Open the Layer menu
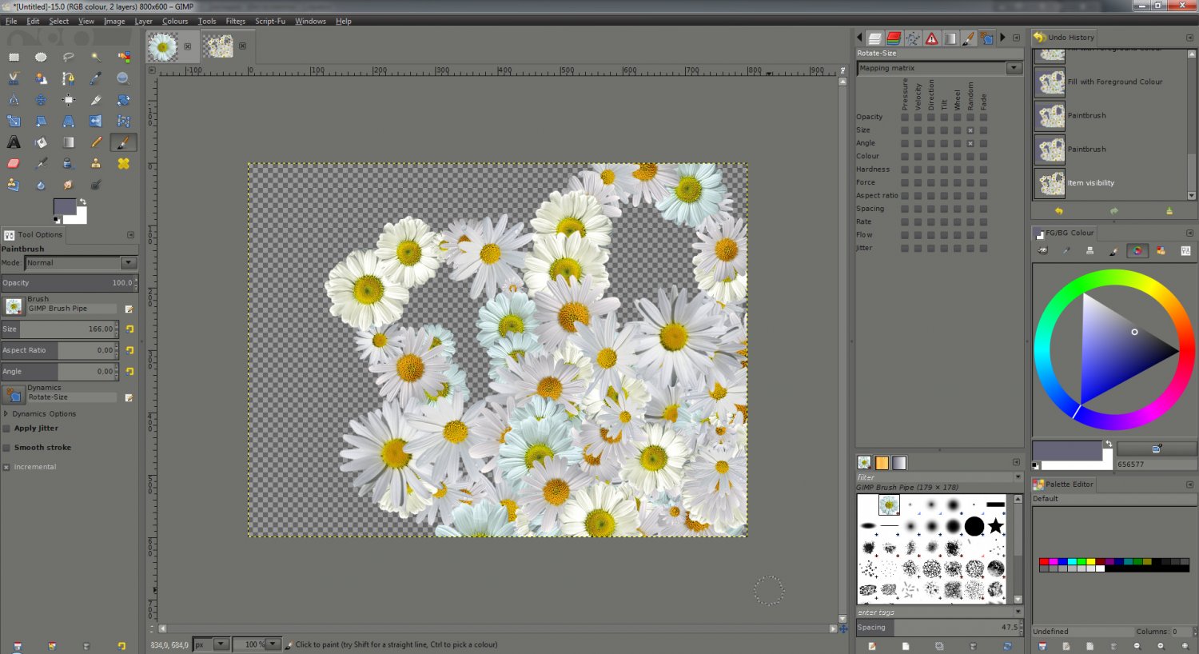 (143, 21)
